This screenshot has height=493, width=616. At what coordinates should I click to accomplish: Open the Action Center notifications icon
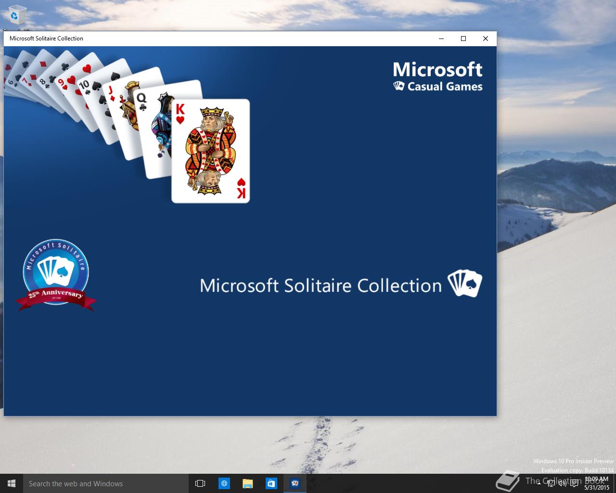(x=574, y=483)
